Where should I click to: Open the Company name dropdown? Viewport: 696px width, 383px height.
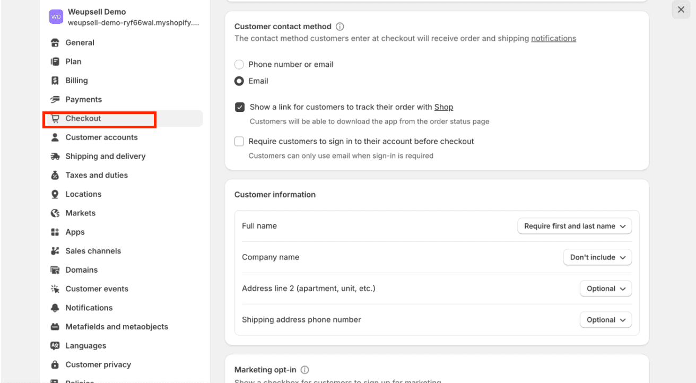click(x=597, y=257)
